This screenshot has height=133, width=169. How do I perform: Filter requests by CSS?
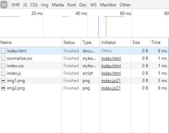point(34,5)
